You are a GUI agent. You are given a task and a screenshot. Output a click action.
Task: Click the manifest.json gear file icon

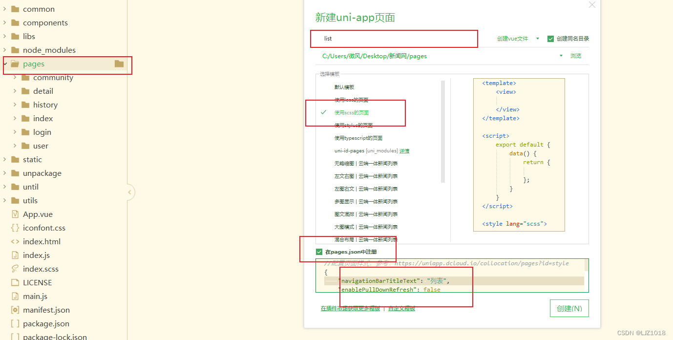15,310
